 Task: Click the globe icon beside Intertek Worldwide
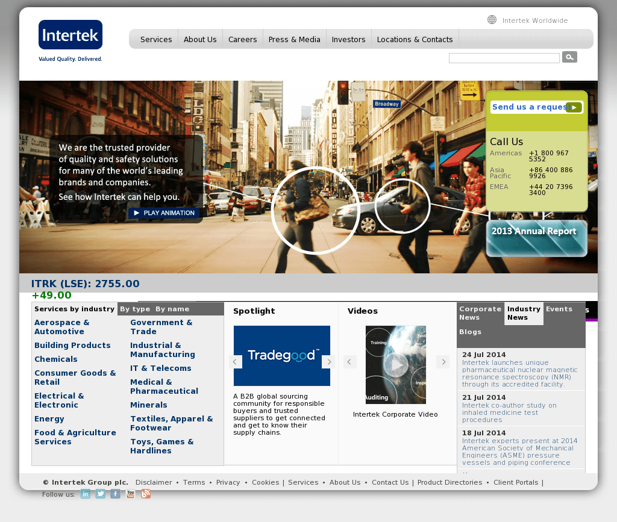(x=492, y=20)
